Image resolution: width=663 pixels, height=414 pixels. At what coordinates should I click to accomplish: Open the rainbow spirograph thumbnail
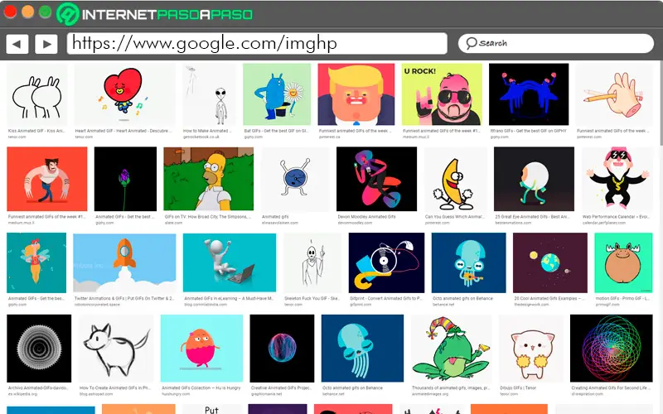(611, 348)
